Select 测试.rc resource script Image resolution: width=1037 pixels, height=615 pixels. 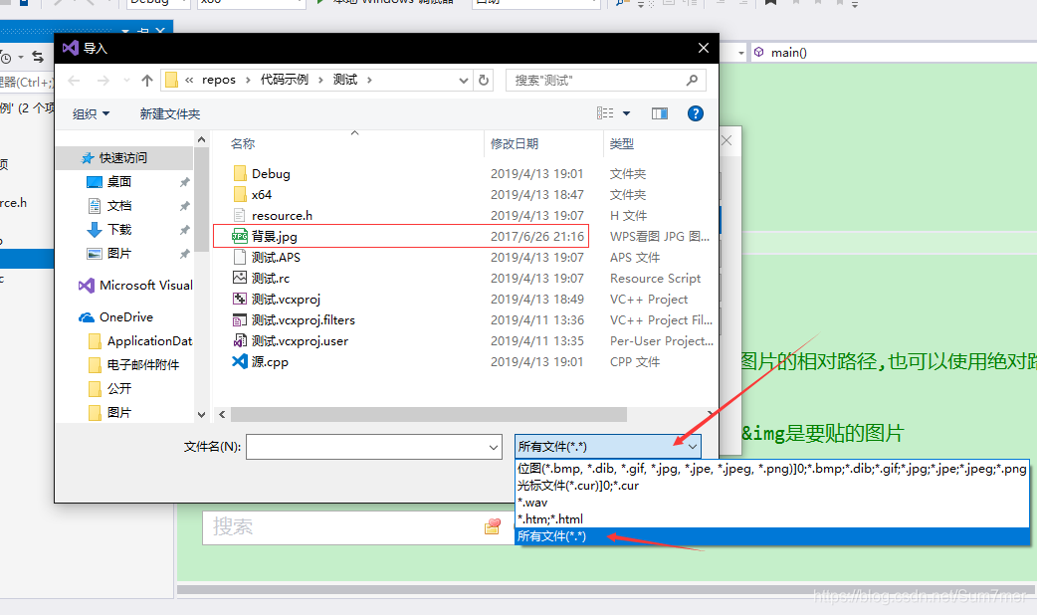coord(271,279)
